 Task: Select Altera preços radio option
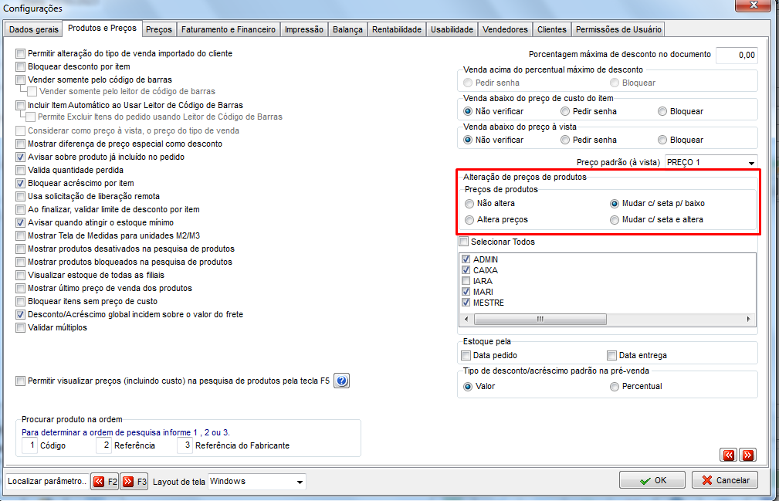(x=469, y=220)
